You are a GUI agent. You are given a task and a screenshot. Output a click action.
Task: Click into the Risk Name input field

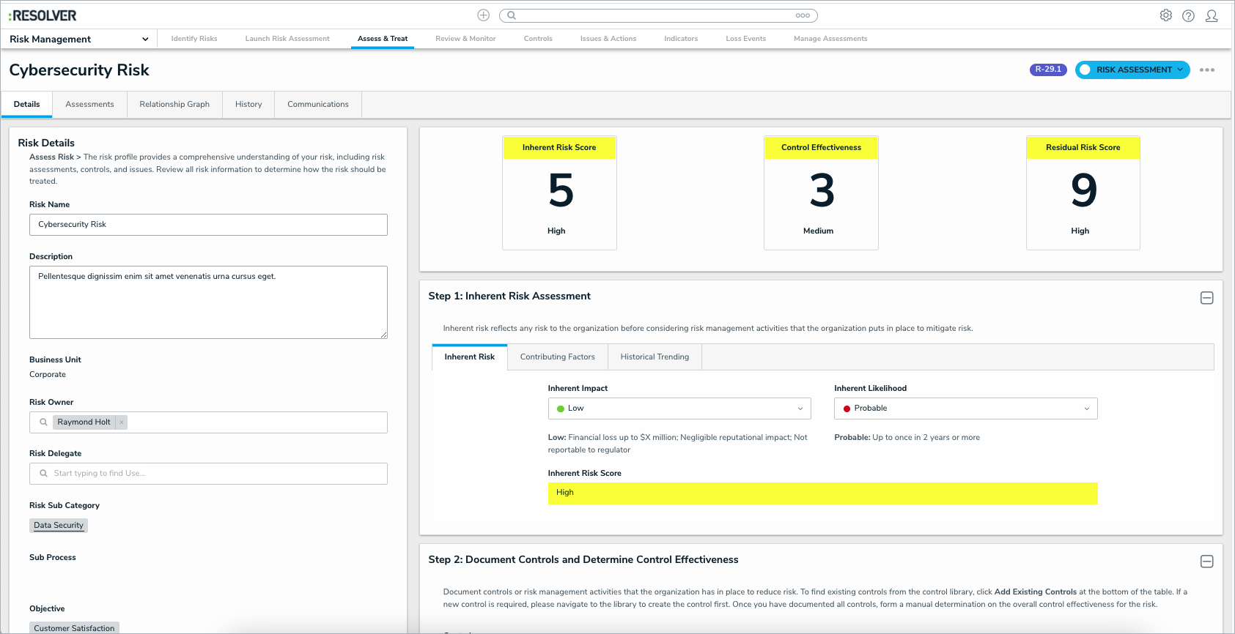[208, 225]
